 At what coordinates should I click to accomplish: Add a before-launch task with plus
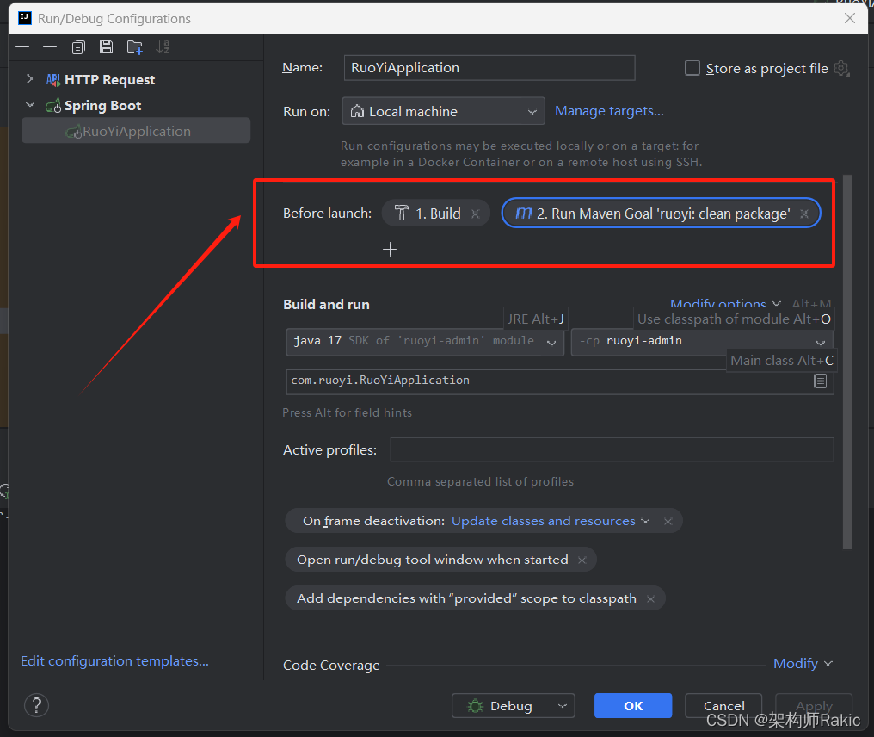click(390, 249)
